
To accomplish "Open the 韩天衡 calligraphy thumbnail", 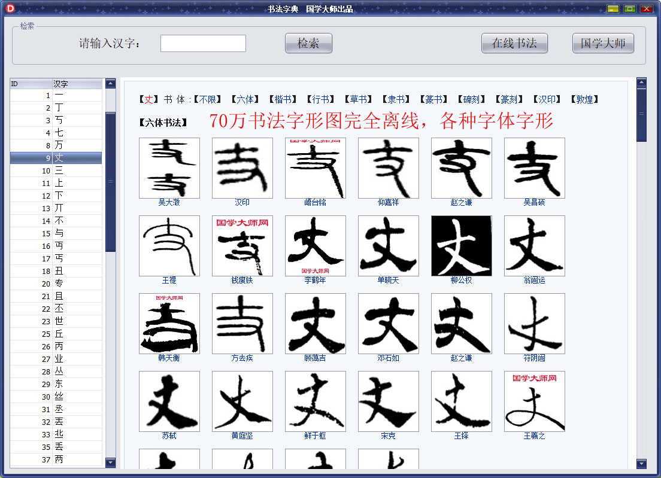I will pos(169,324).
